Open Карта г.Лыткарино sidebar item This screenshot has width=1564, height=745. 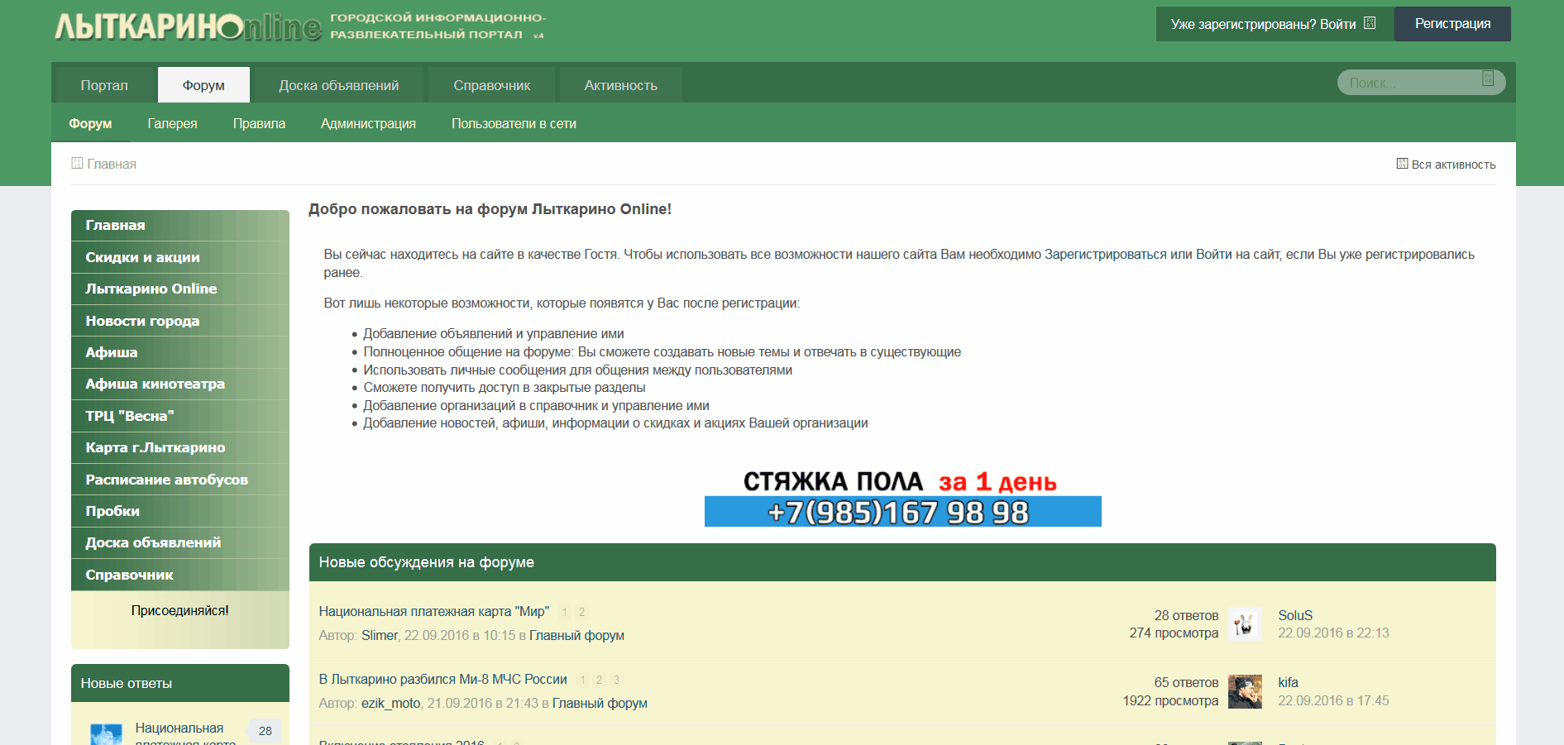[x=180, y=447]
